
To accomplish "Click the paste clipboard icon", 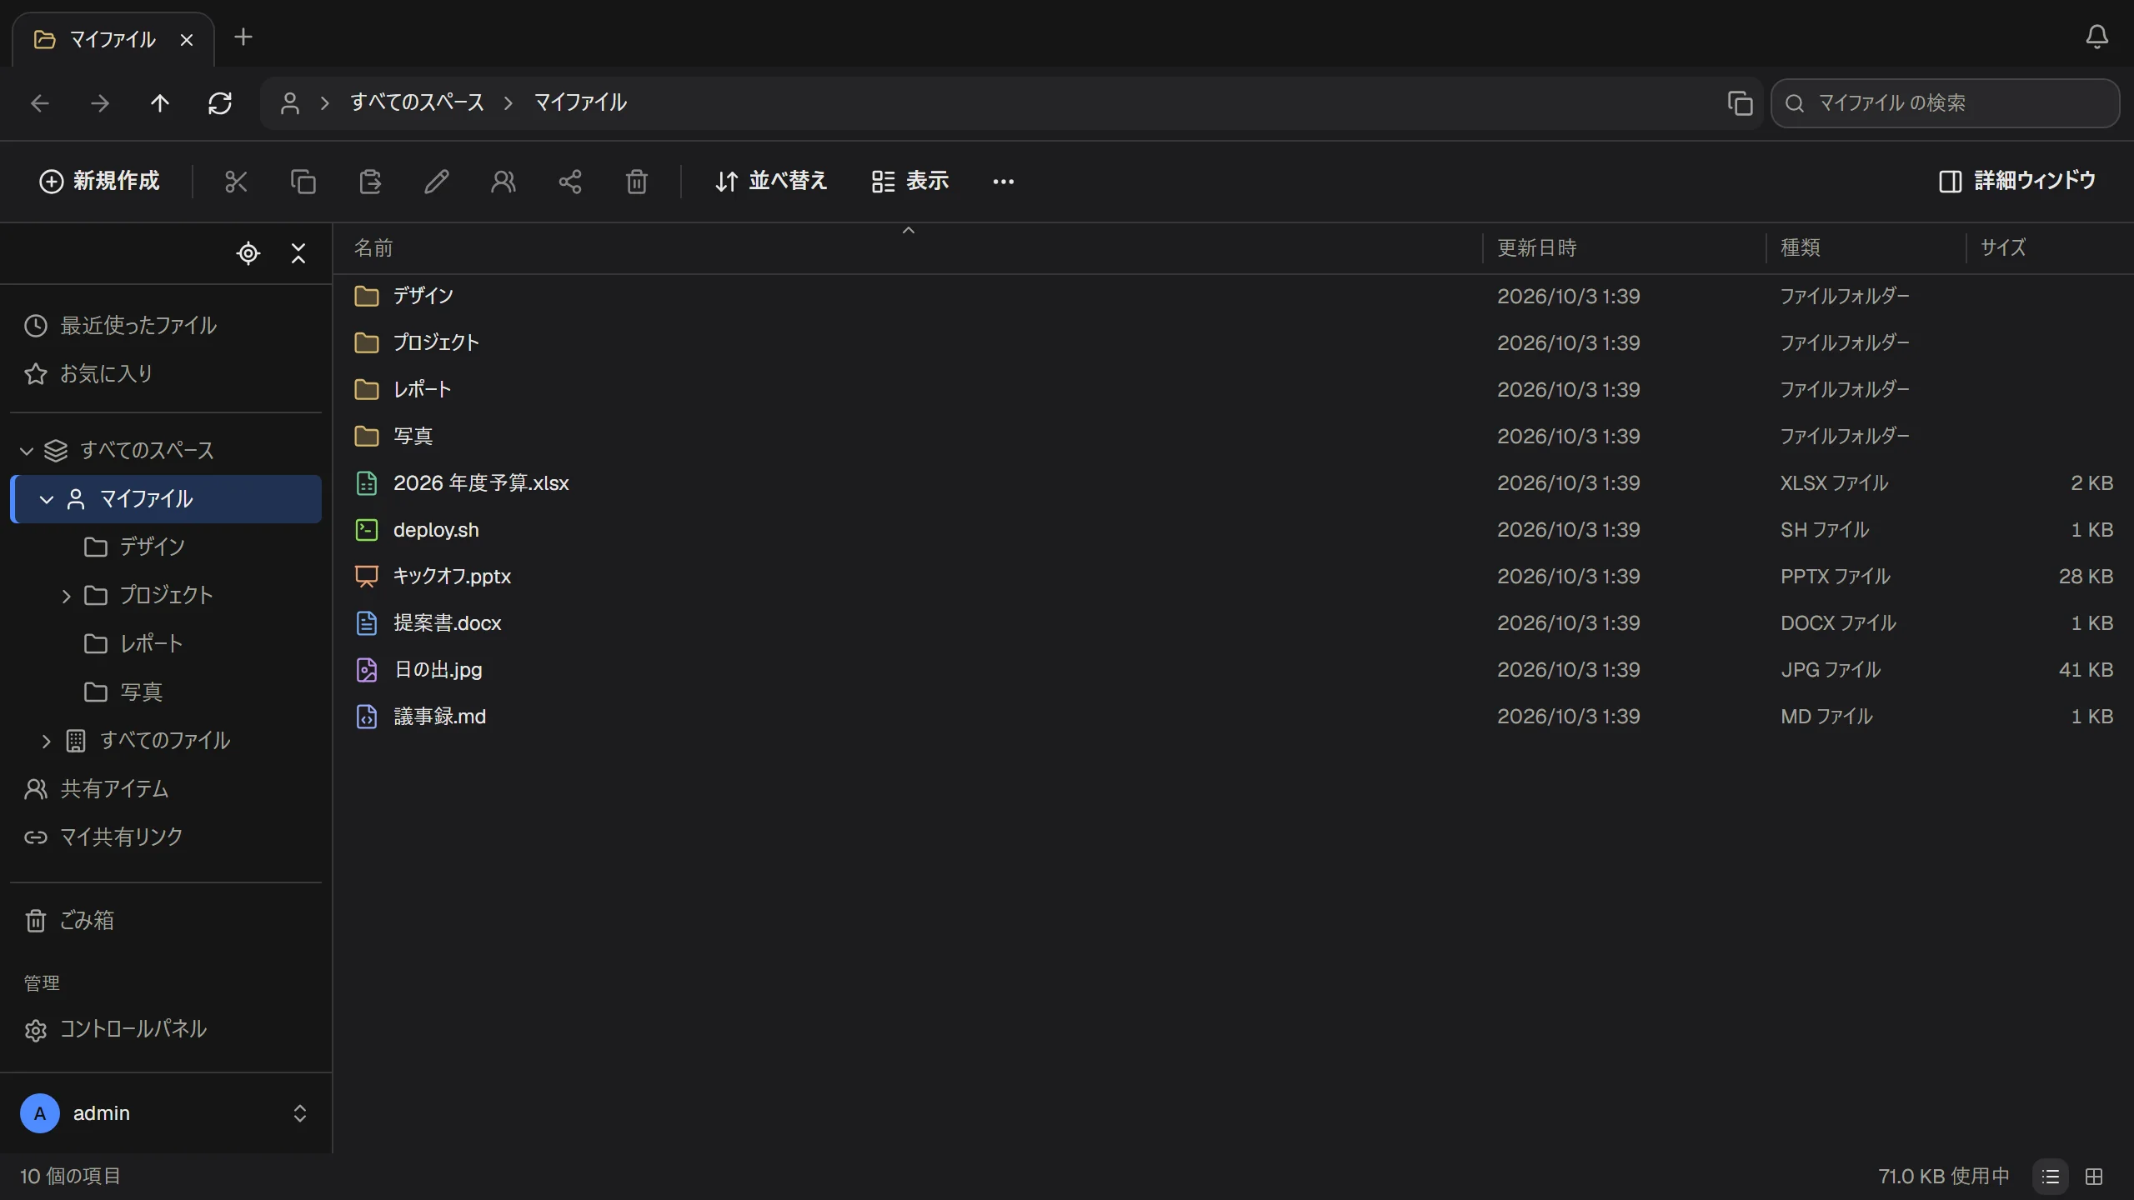I will pos(370,182).
